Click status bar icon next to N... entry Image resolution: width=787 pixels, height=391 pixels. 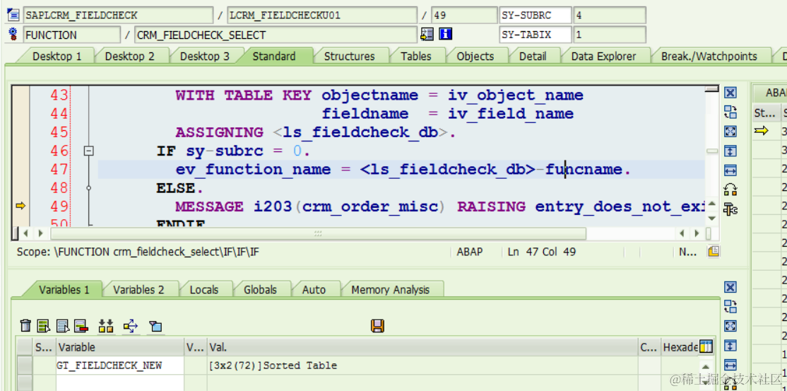[714, 251]
